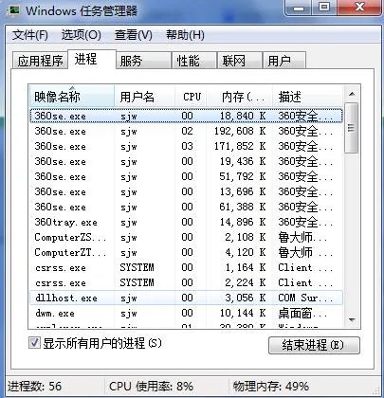The width and height of the screenshot is (384, 398).
Task: Open the 选项(O) menu
Action: click(82, 35)
